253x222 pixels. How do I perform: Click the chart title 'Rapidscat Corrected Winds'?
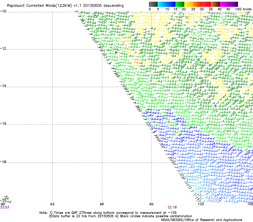(31, 6)
